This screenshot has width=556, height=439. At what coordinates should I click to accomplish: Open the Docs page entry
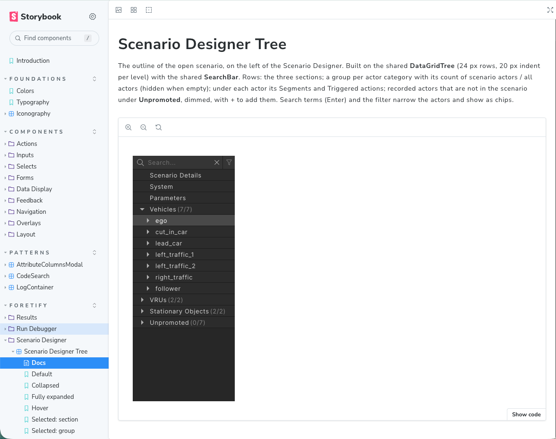(54, 363)
